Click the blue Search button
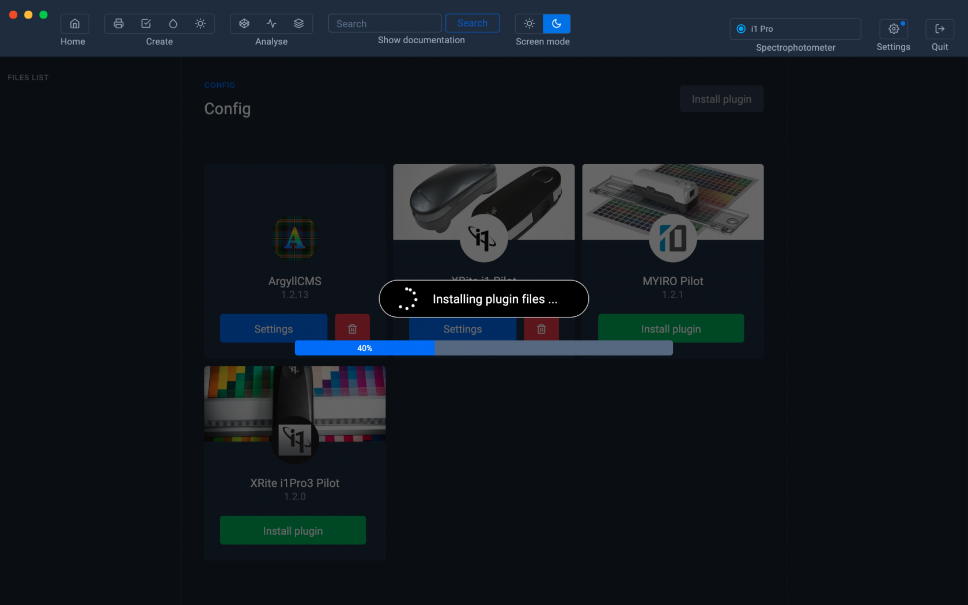 coord(472,23)
